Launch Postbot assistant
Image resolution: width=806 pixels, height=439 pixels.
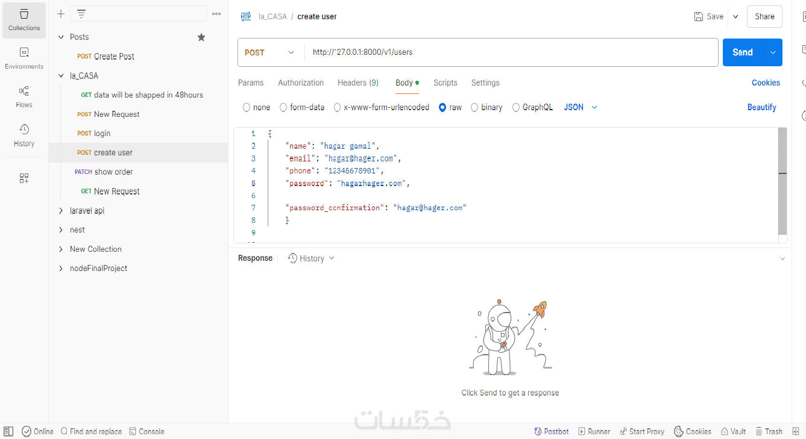tap(551, 431)
